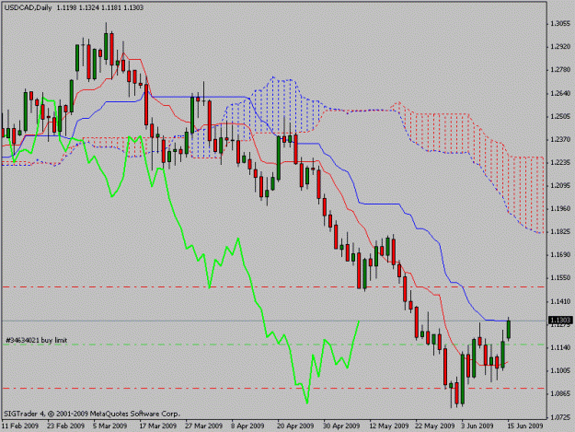Click the 1.2780 price axis label

560,70
